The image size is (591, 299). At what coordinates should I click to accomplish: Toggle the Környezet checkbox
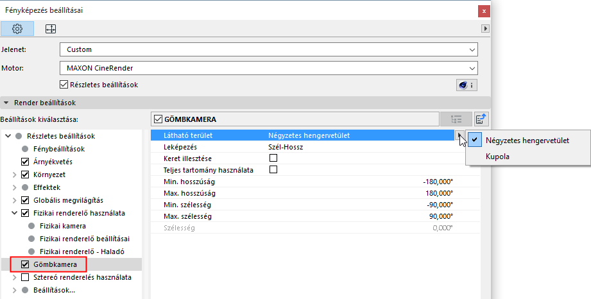(25, 175)
